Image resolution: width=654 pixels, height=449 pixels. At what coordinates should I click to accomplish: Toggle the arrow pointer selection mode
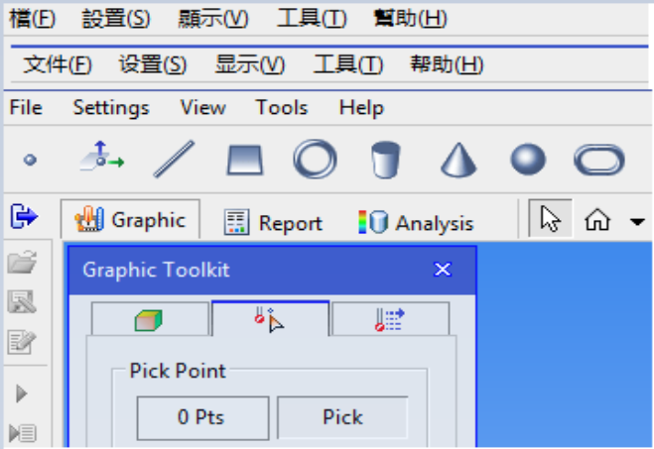coord(550,219)
